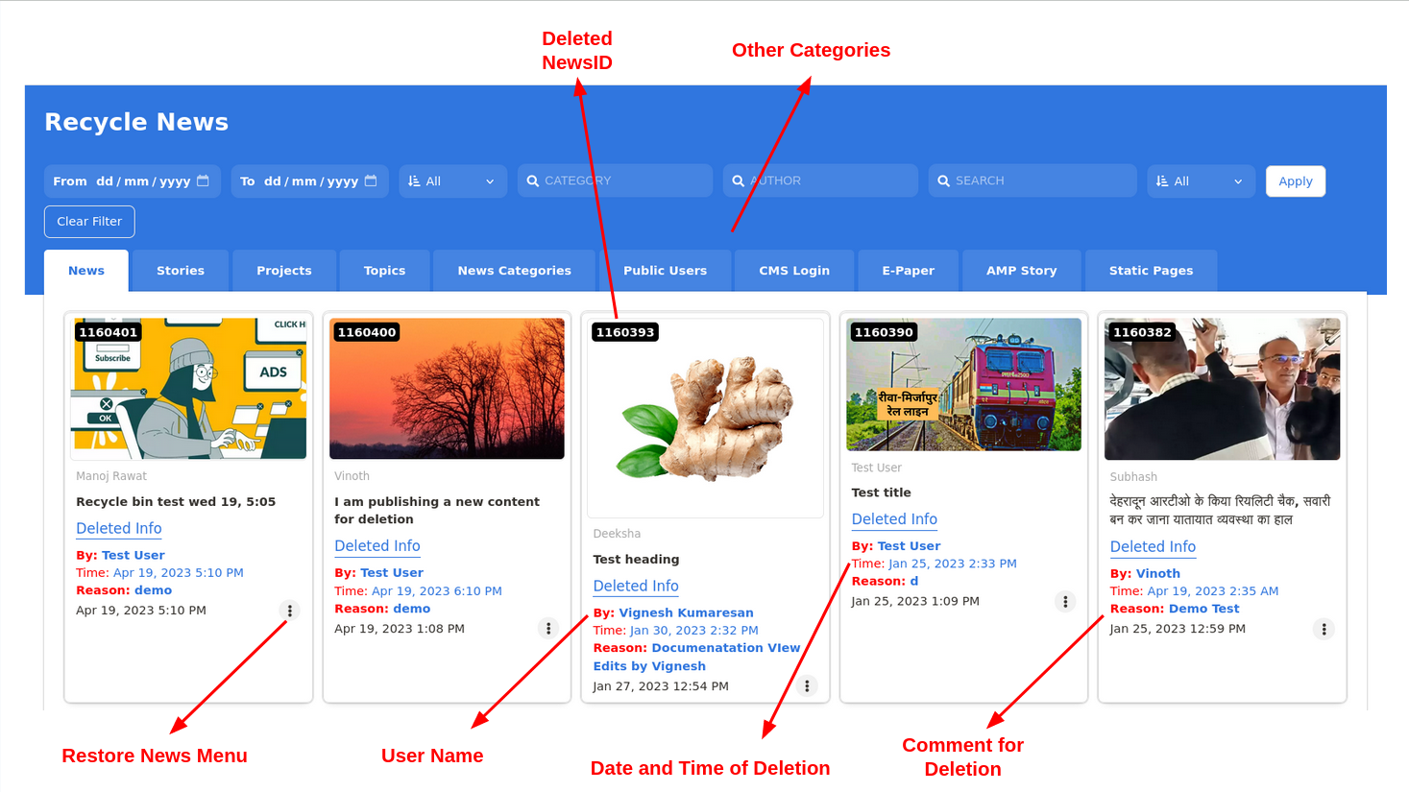Expand the All dropdown beside Apply
Image resolution: width=1409 pixels, height=792 pixels.
[x=1200, y=180]
